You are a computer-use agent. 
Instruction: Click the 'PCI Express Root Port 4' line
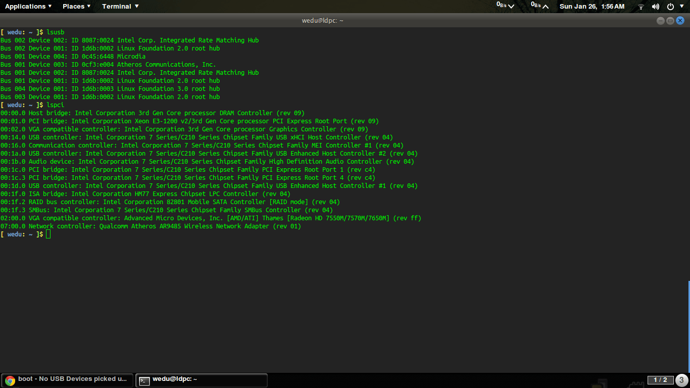(188, 178)
